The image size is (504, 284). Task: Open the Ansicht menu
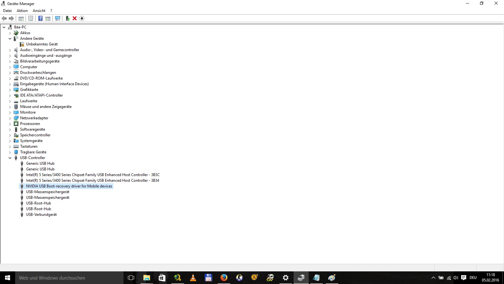39,11
